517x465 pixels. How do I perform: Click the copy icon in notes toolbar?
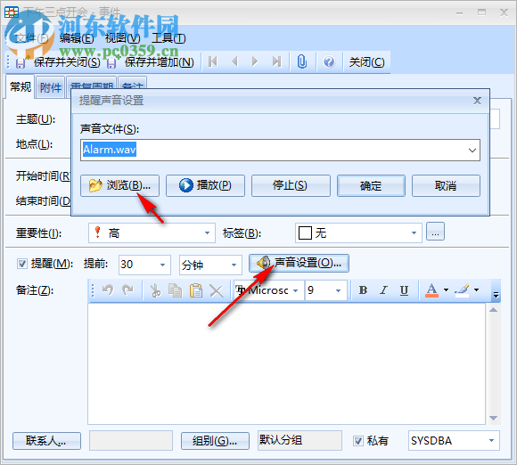175,290
